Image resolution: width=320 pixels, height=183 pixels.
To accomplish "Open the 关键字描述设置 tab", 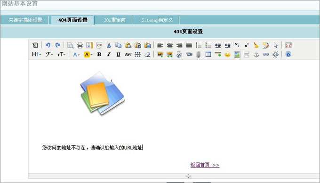I will point(25,20).
